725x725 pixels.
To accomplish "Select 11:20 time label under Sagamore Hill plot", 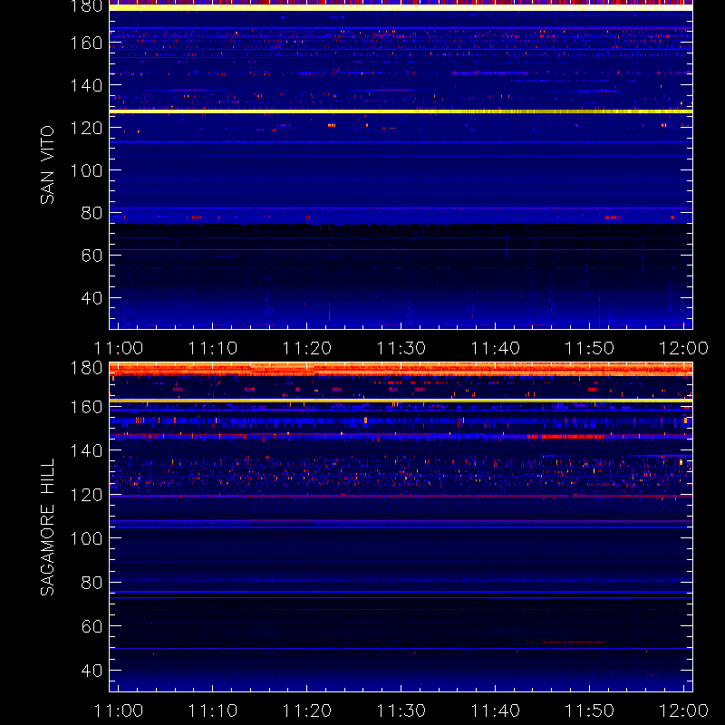I will [x=307, y=710].
